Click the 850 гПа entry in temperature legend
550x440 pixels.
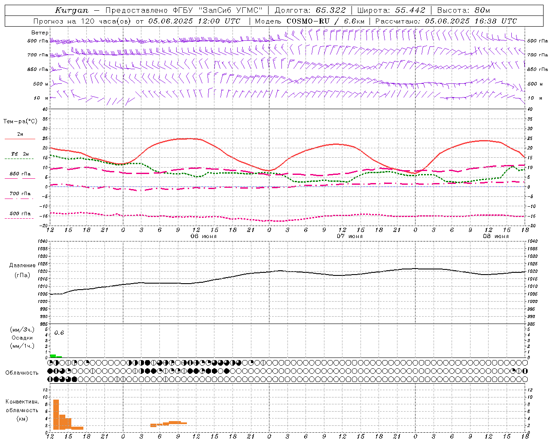pos(20,174)
